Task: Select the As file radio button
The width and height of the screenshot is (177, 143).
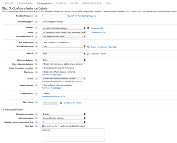Action: coord(51,126)
